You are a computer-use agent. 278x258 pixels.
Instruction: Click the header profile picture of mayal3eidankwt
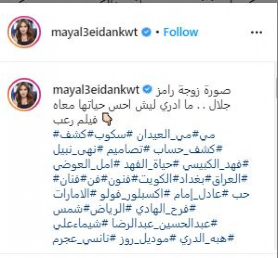pos(24,32)
